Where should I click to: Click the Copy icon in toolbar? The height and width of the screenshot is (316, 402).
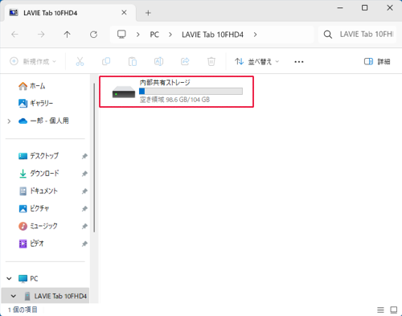point(106,62)
